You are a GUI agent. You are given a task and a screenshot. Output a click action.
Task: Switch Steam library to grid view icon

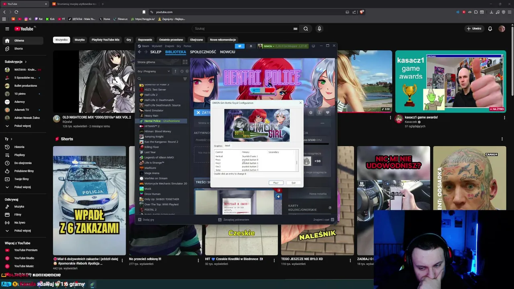(185, 62)
